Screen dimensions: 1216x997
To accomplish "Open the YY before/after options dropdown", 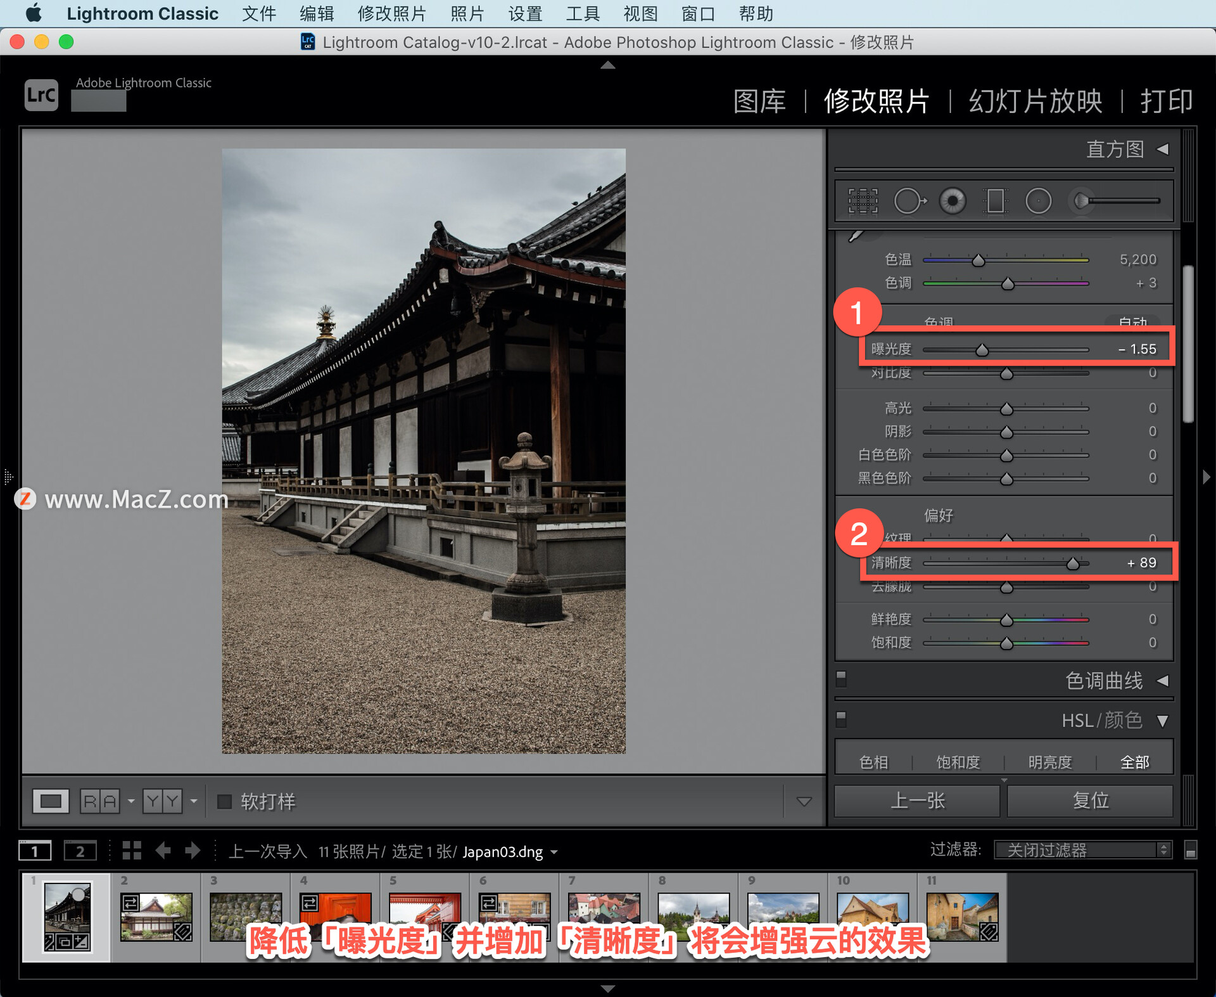I will click(193, 801).
